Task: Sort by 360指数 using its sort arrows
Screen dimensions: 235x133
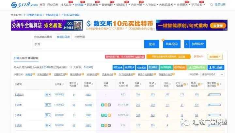Action: (170, 84)
